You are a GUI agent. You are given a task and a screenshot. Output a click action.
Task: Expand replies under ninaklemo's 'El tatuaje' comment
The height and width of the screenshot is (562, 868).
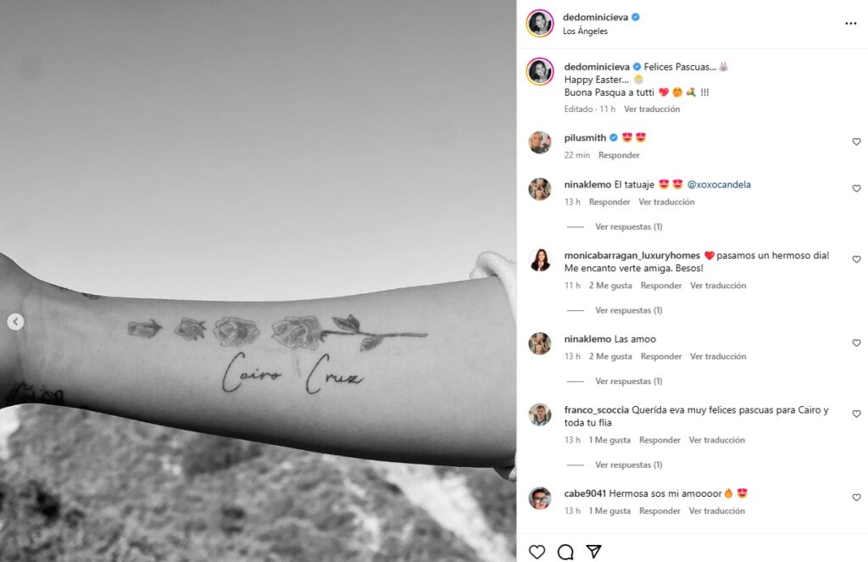(628, 226)
